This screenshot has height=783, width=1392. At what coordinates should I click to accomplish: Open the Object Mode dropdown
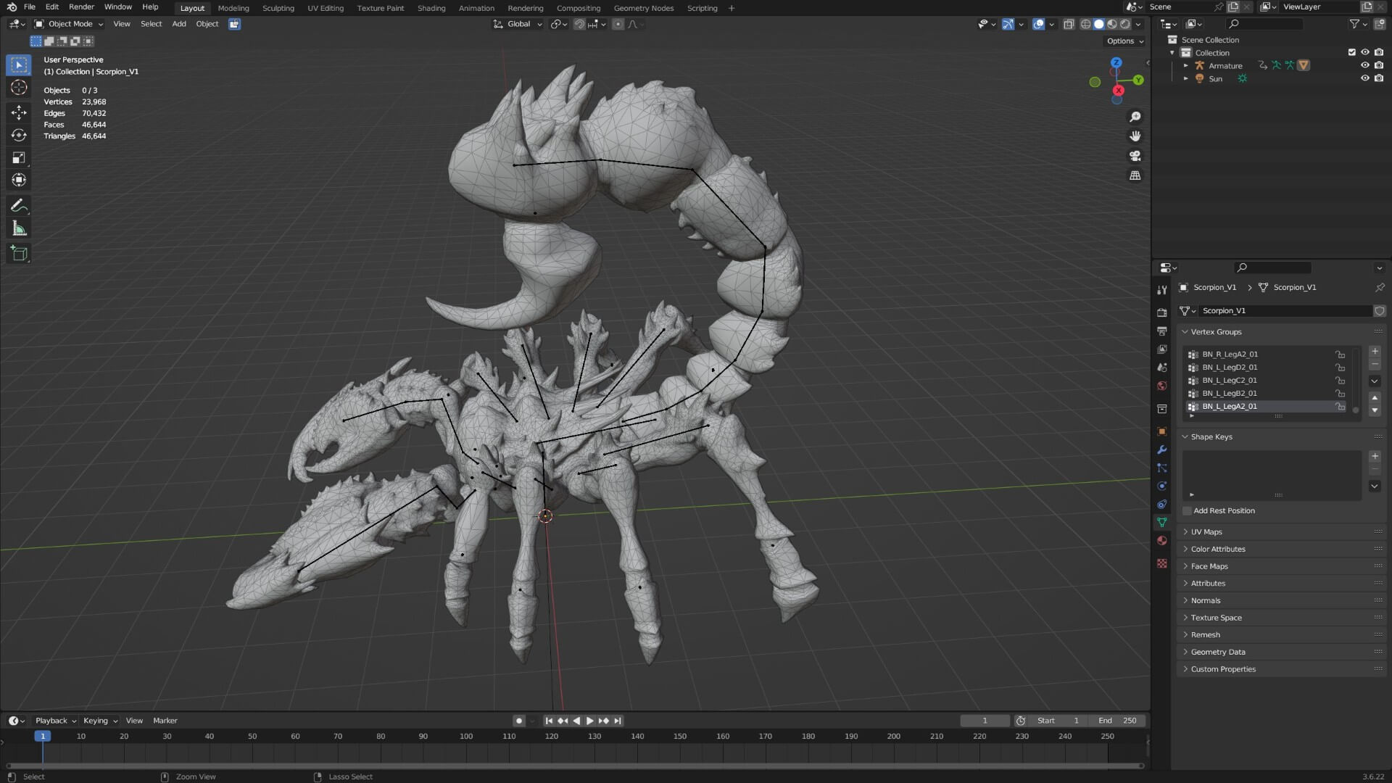pos(69,24)
